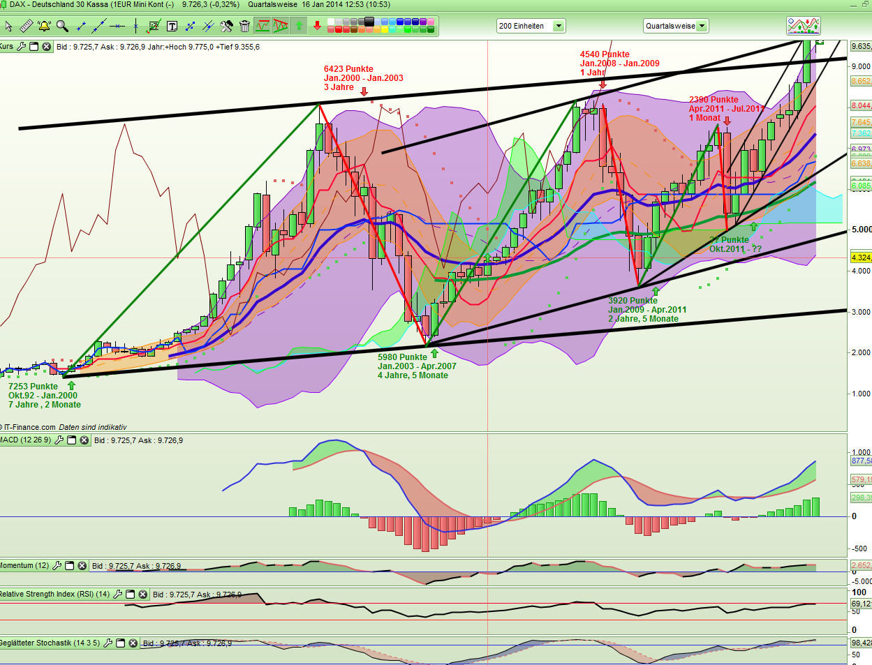Select the MACD (12 26 9) label
The image size is (872, 665).
pyautogui.click(x=25, y=440)
